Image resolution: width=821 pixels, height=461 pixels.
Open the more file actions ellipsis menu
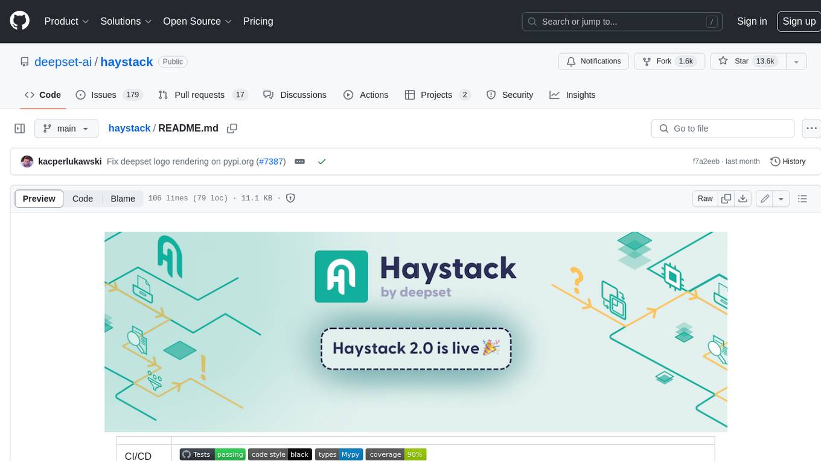click(x=811, y=129)
